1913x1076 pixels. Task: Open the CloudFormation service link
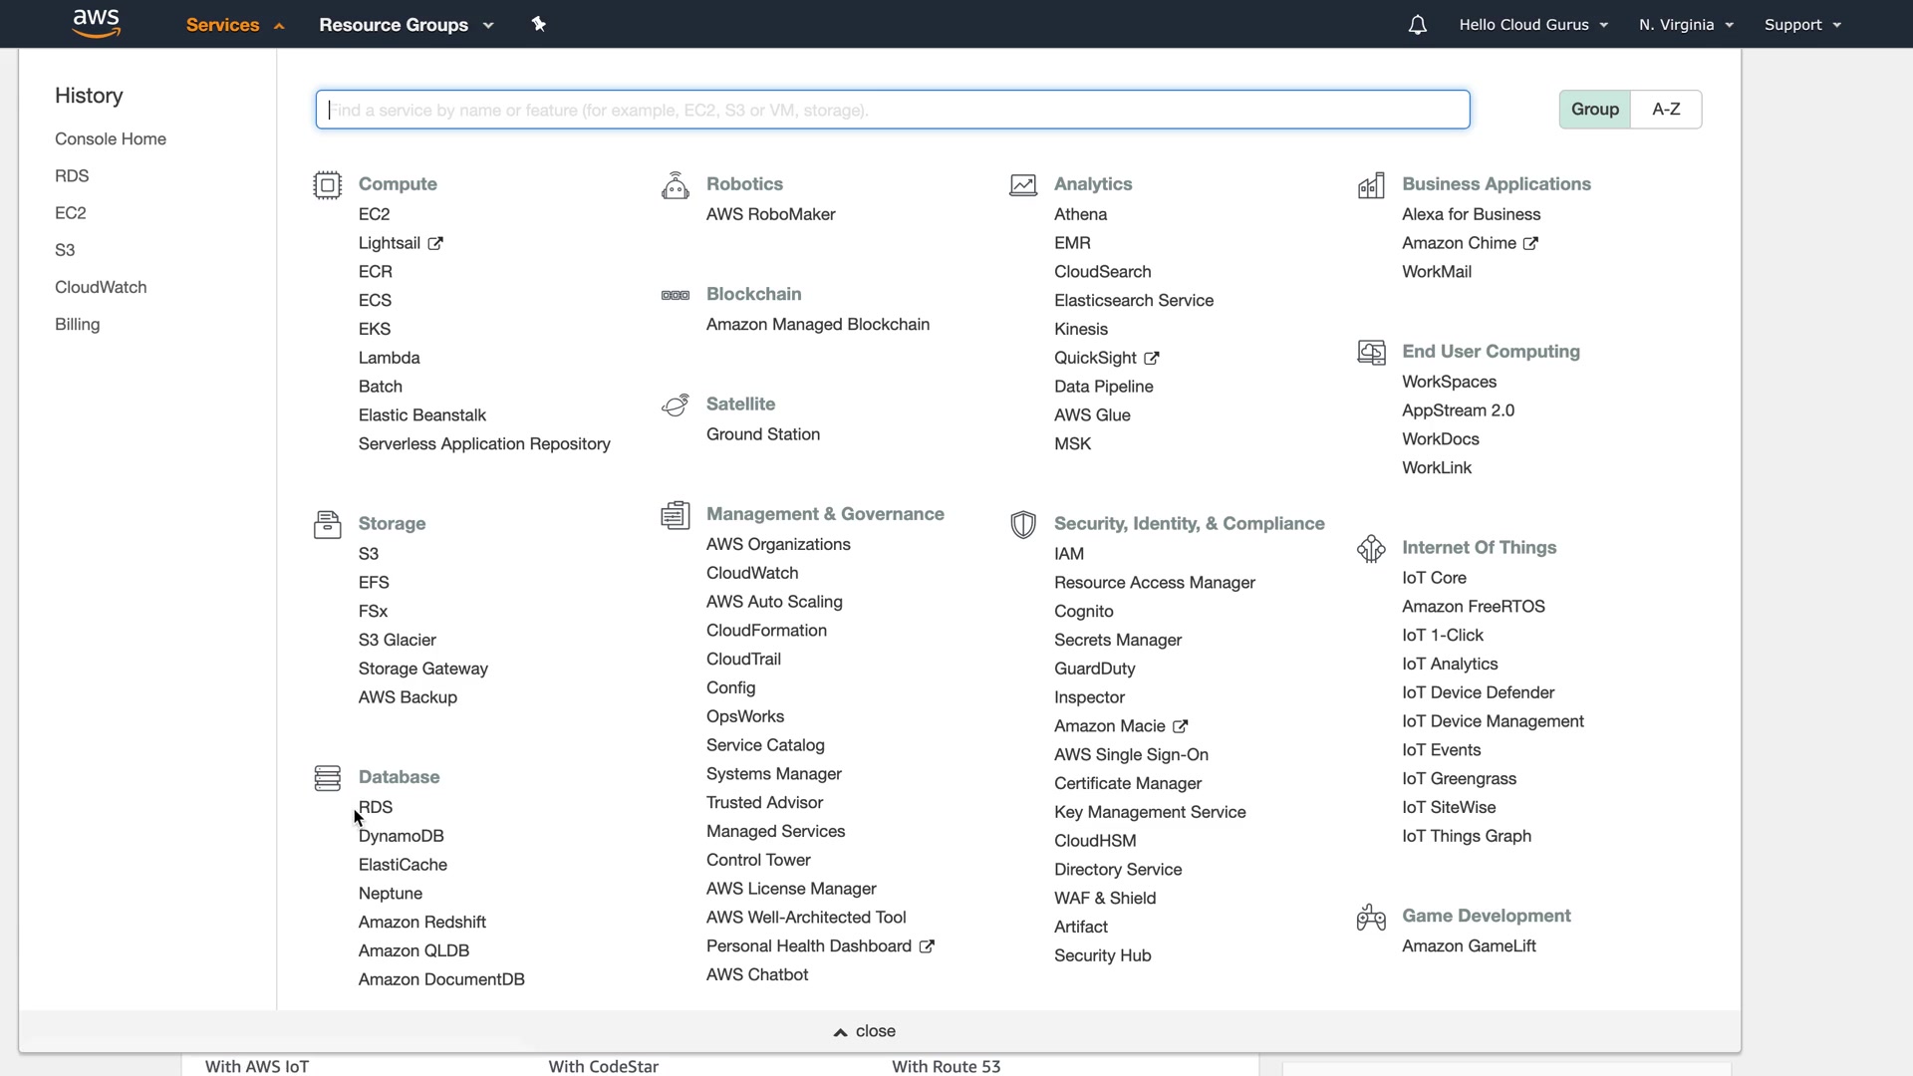tap(766, 631)
